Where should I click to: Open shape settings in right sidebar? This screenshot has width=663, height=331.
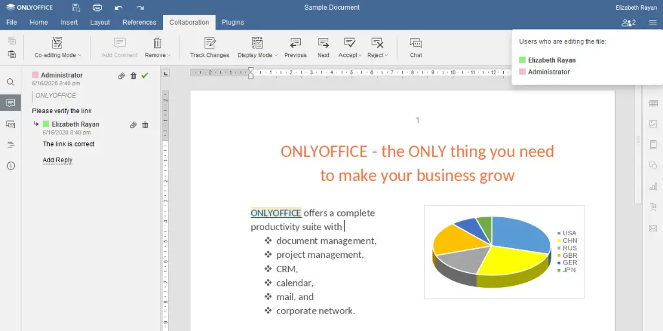click(653, 165)
